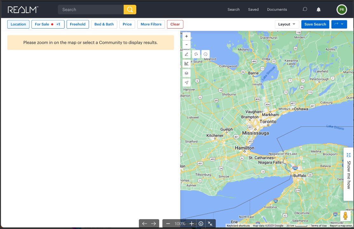Open the chat messages icon
The width and height of the screenshot is (354, 229).
(x=305, y=10)
